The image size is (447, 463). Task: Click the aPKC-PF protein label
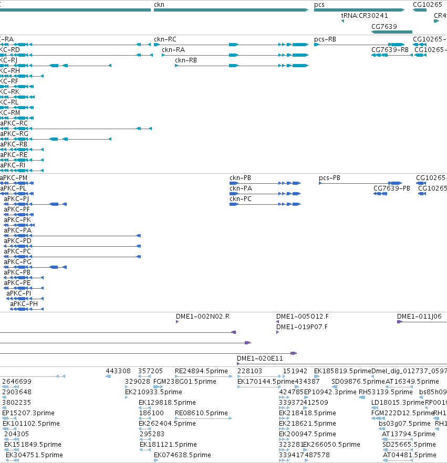17,209
